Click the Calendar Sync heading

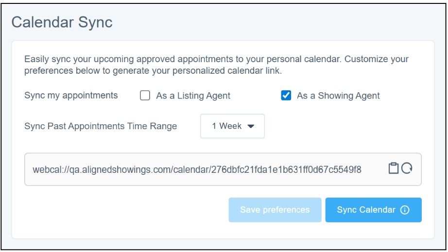point(62,22)
